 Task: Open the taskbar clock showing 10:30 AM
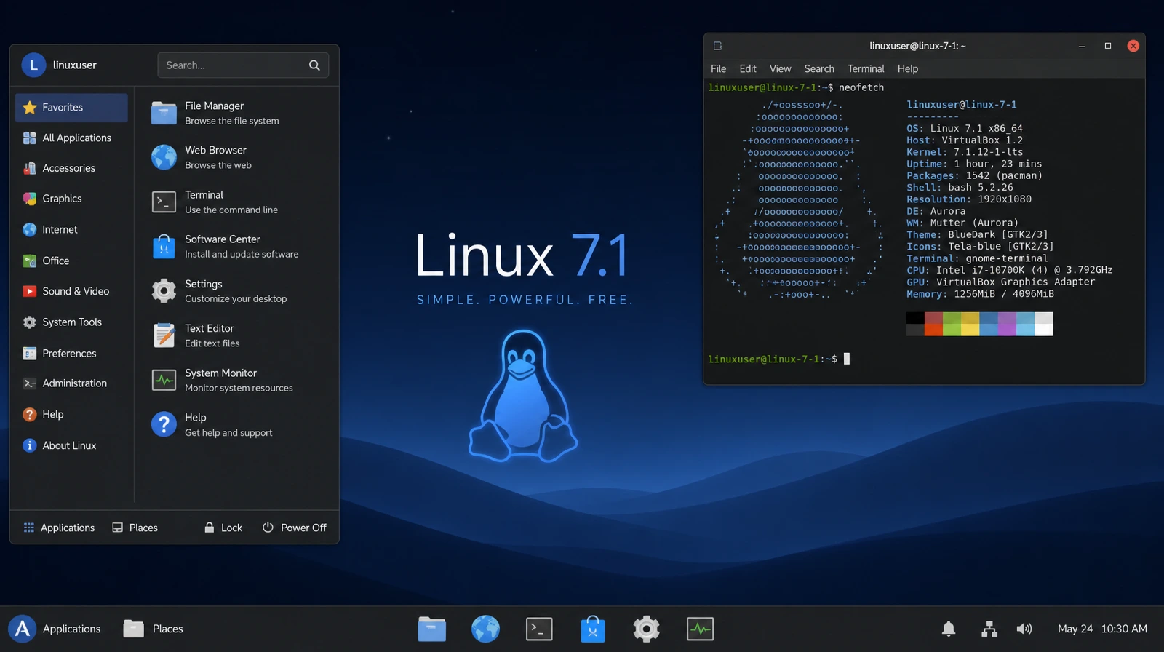tap(1124, 629)
